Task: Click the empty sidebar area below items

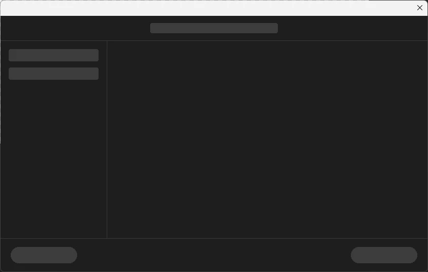Action: 54,158
